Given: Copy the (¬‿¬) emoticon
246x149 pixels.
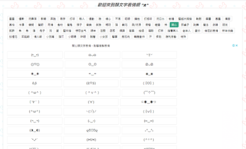Looking at the screenshot, I should tap(35, 121).
